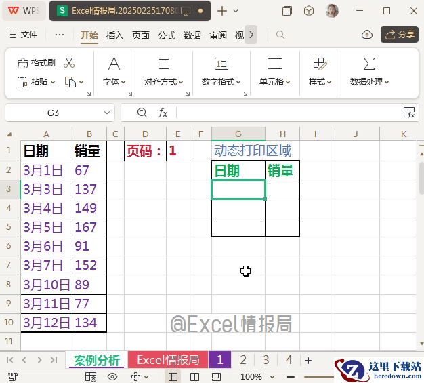The width and height of the screenshot is (424, 383).
Task: Click the Paste (粘贴) clipboard icon
Action: pos(23,82)
